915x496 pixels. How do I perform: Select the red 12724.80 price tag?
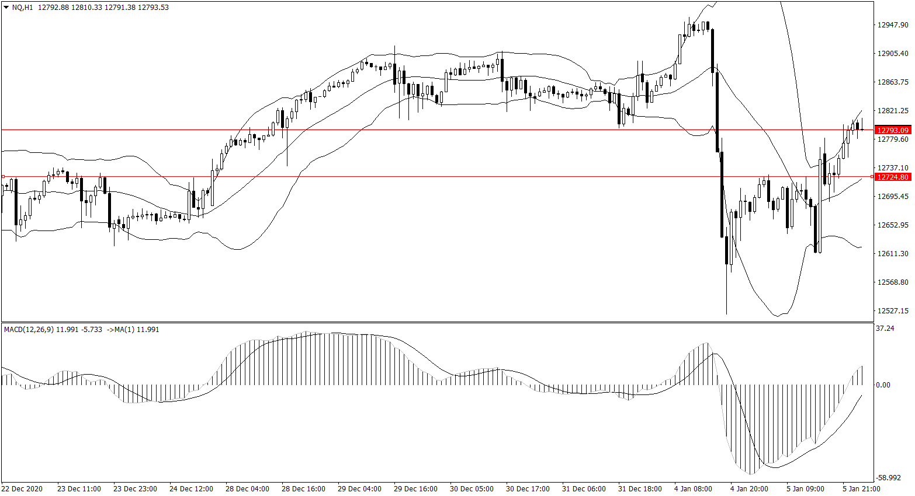point(893,177)
